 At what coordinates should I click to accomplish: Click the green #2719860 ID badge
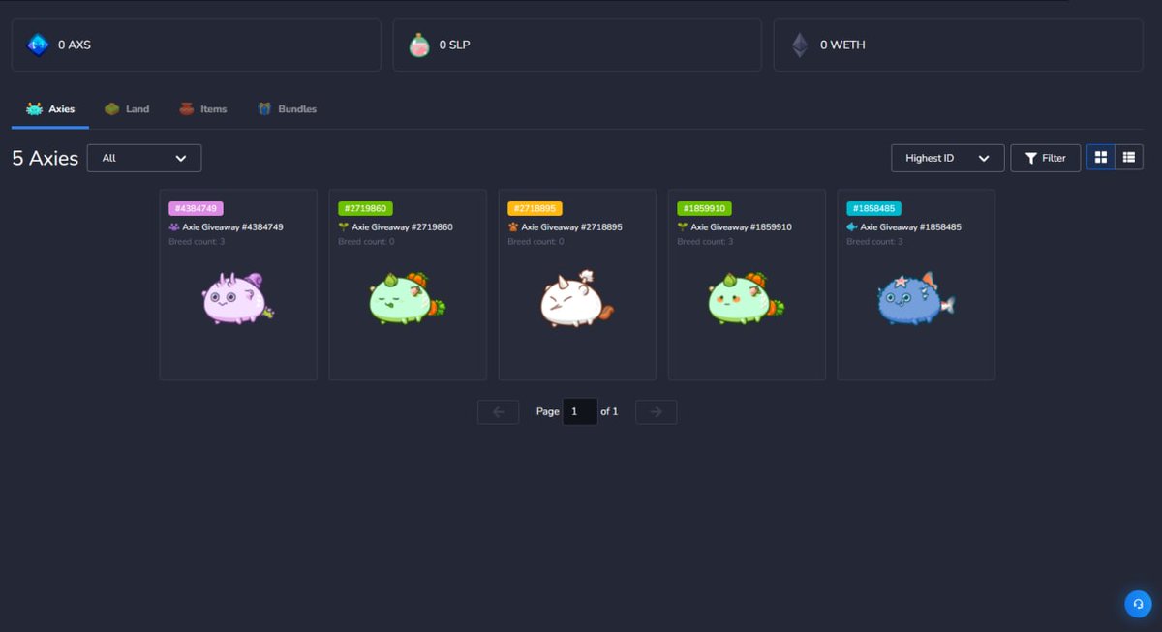365,208
